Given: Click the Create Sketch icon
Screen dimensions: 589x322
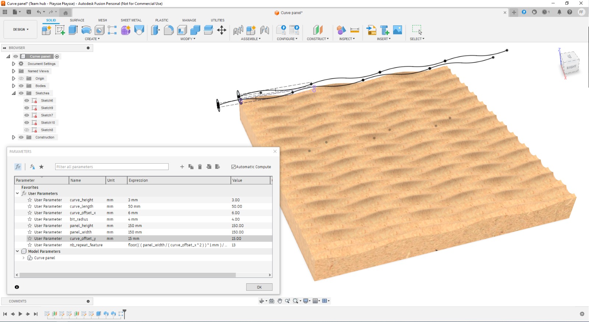Looking at the screenshot, I should click(60, 30).
